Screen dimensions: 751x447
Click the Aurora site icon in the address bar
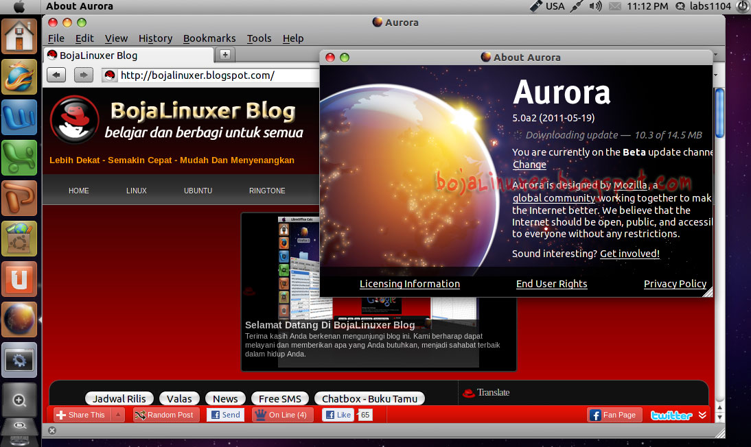(110, 74)
